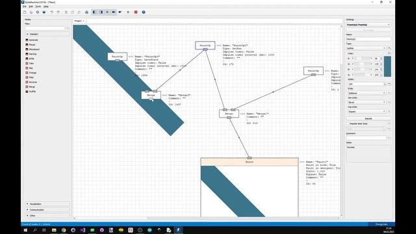Open Chrome from the taskbar
416x234 pixels.
[x=64, y=230]
